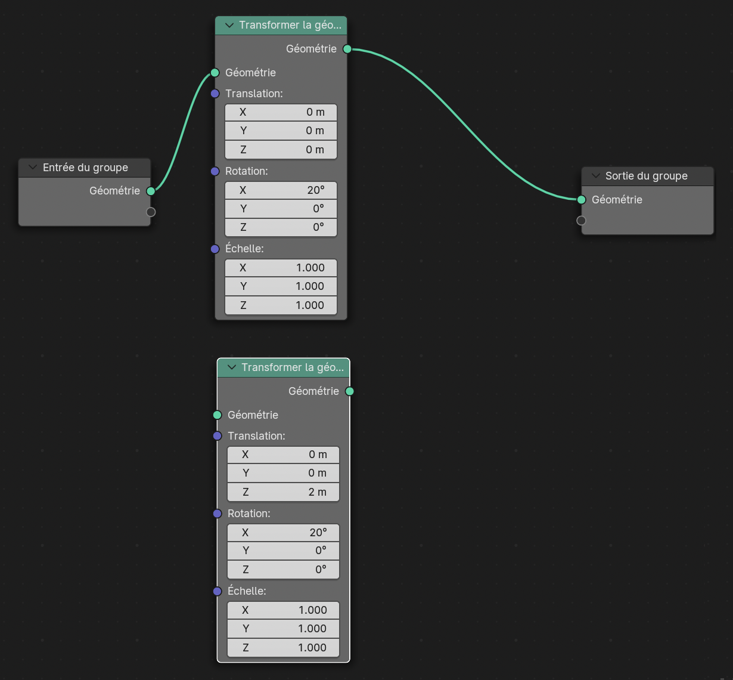Collapse the selected lower Transformer node
The width and height of the screenshot is (733, 680).
coord(231,367)
